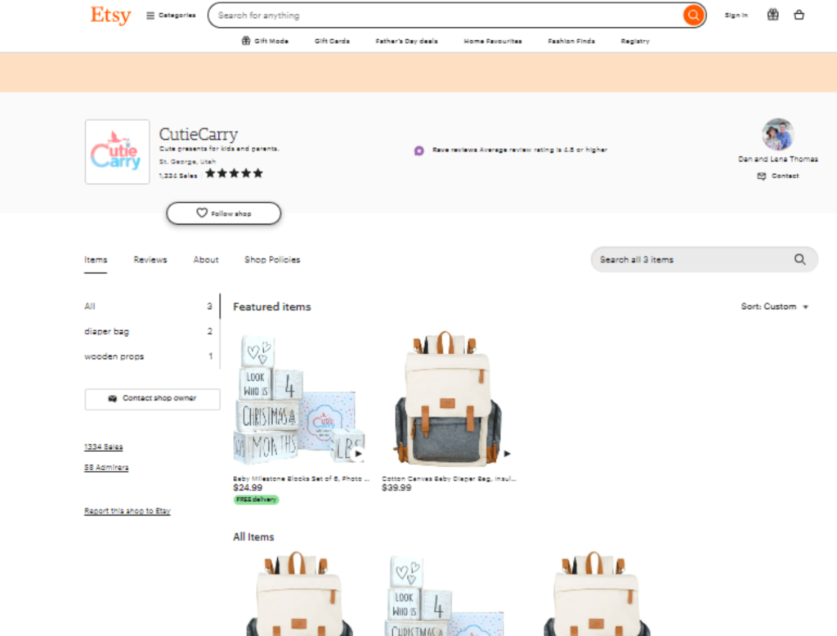Click the orange search magnifier button

(693, 15)
